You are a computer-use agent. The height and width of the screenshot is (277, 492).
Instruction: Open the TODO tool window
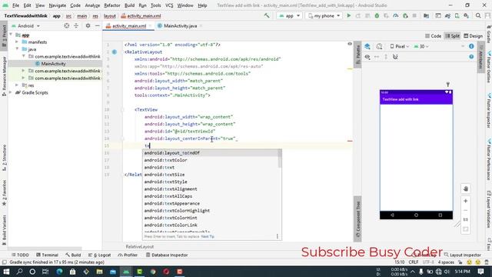[20, 255]
